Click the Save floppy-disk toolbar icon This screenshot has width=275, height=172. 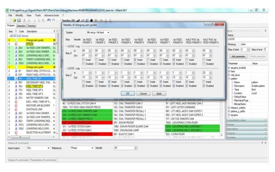pyautogui.click(x=19, y=20)
